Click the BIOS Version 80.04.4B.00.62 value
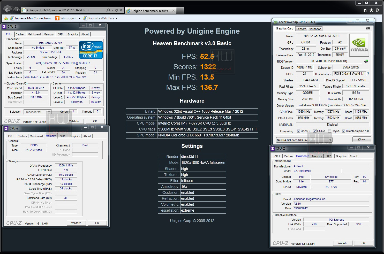This screenshot has height=254, width=384. click(x=329, y=61)
